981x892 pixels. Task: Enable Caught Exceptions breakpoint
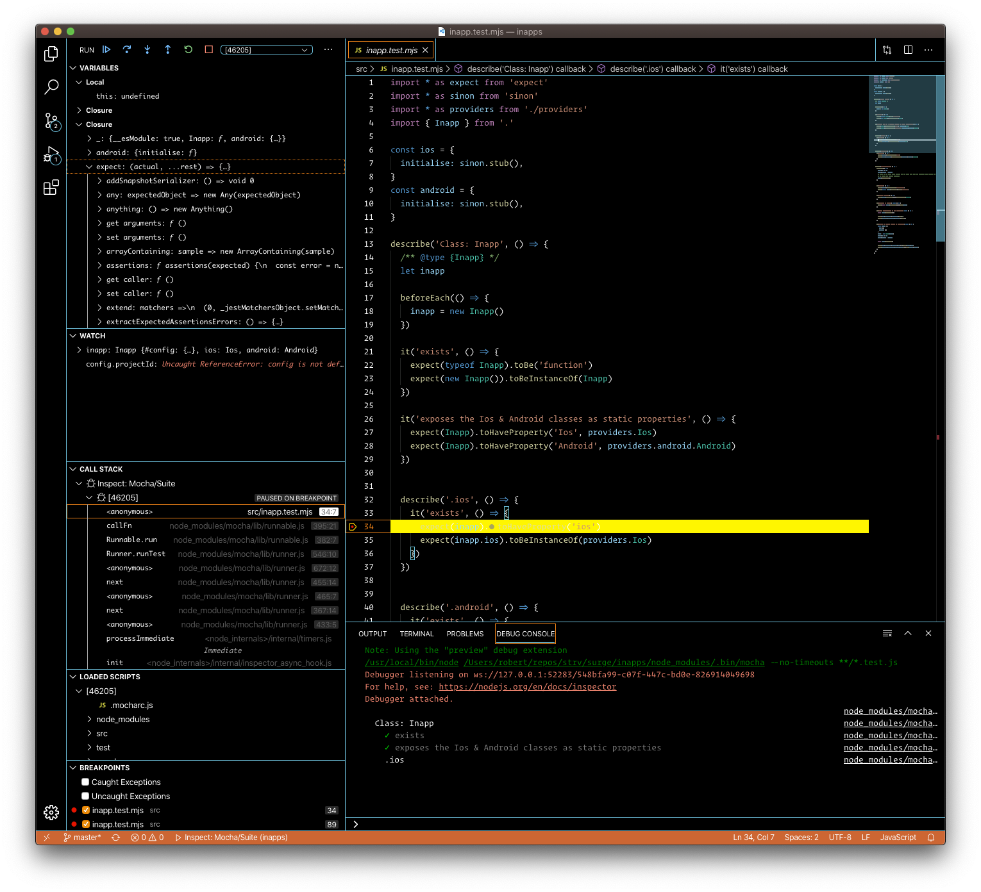(85, 782)
